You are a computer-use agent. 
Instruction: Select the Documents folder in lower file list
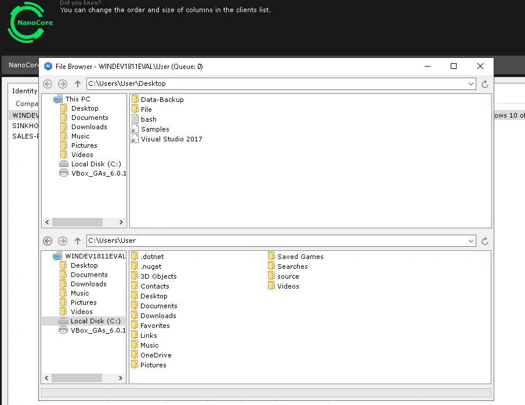[154, 306]
